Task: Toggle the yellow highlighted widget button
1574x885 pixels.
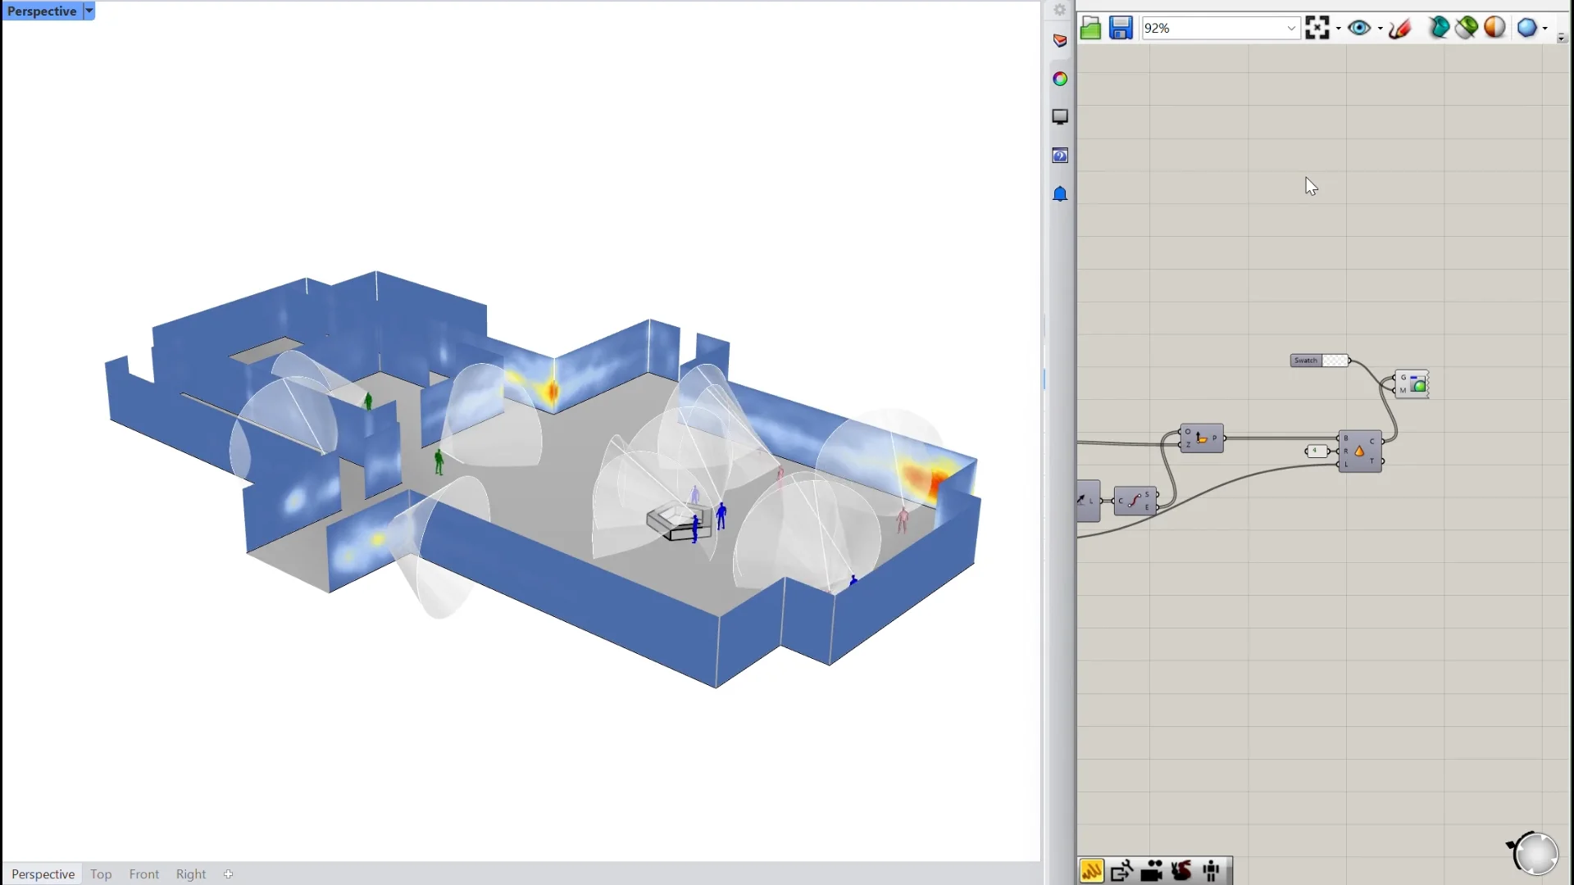Action: tap(1092, 871)
